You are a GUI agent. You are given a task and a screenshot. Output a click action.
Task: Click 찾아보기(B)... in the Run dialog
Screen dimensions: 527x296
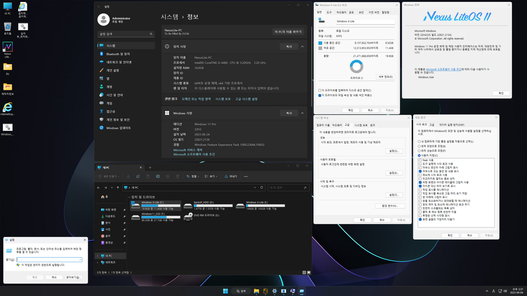73,277
